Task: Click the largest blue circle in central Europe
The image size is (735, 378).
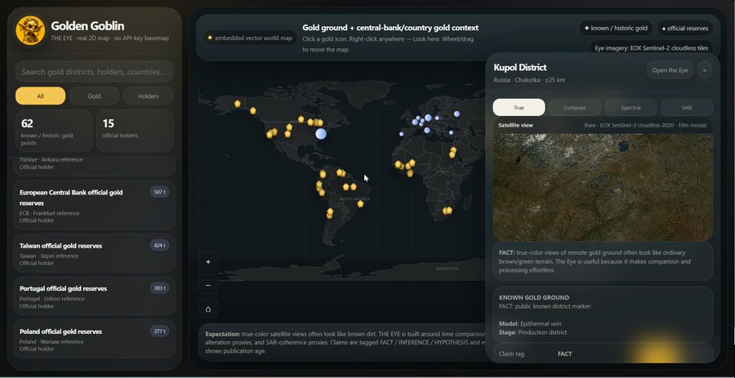Action: (x=428, y=118)
